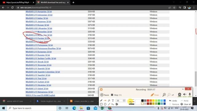Viewport: 197px width, 111px height.
Task: Open WinRAR 6.11 Portuguese Brazilian 32 bit link
Action: tap(43, 48)
